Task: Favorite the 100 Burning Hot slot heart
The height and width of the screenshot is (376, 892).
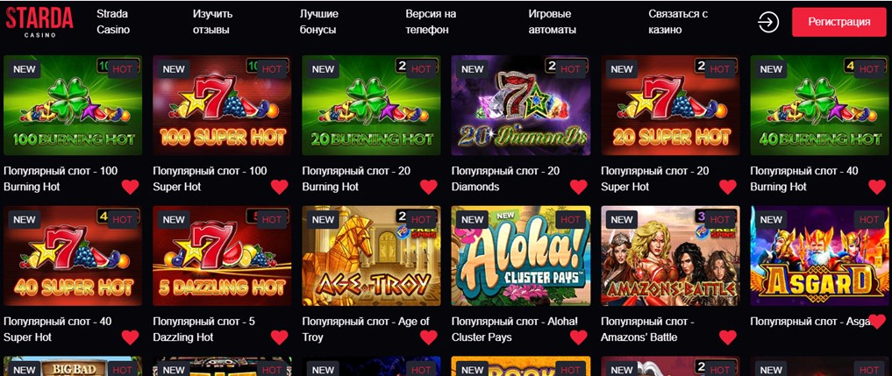Action: click(131, 187)
